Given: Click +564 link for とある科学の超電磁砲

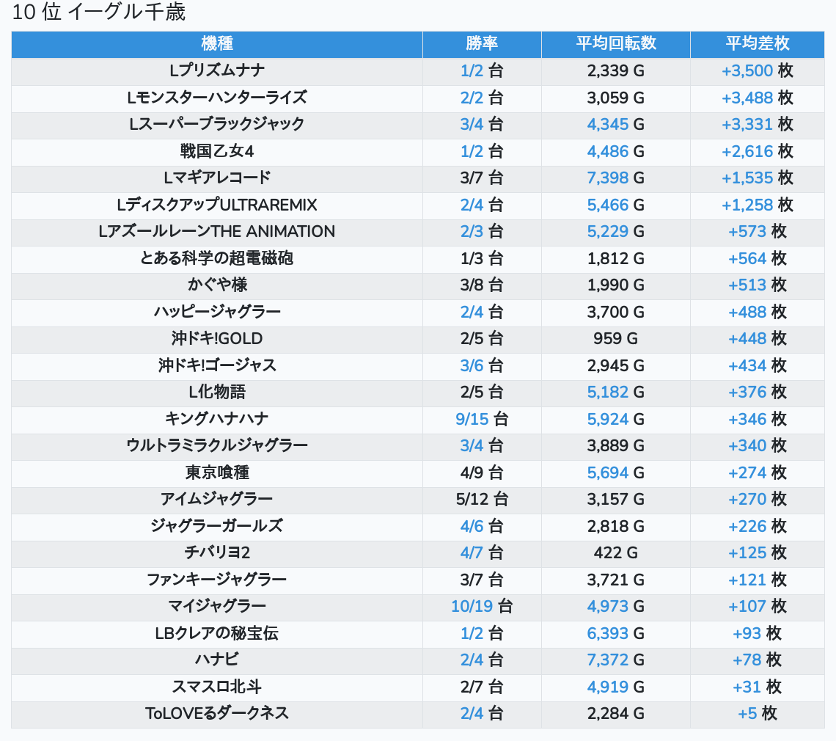Looking at the screenshot, I should (747, 258).
